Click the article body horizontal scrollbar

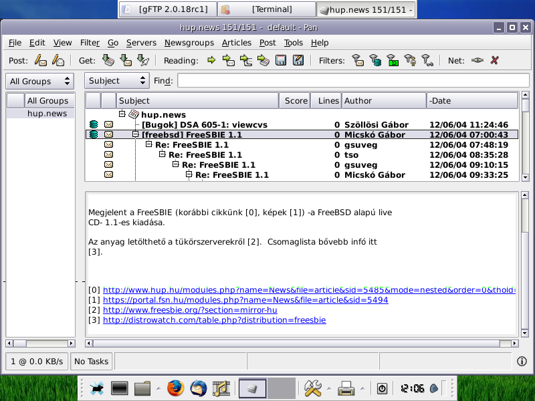297,343
